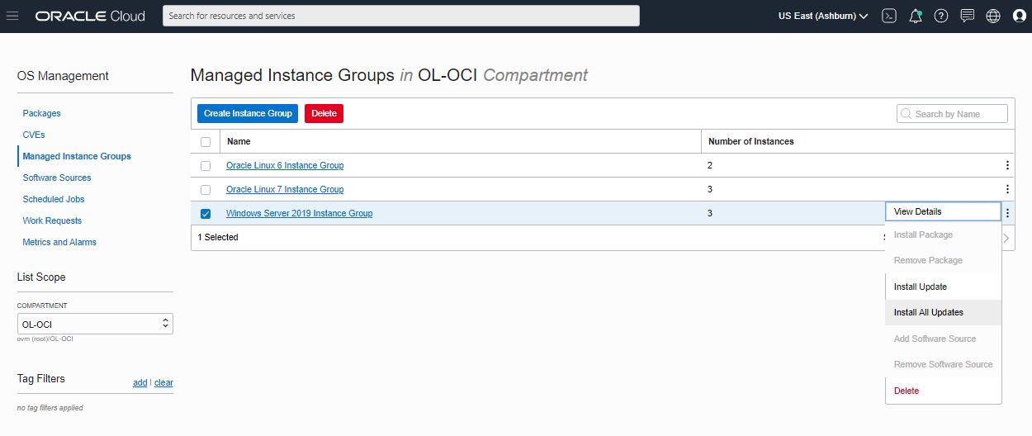
Task: Click the Number of Instances column header
Action: pyautogui.click(x=751, y=141)
